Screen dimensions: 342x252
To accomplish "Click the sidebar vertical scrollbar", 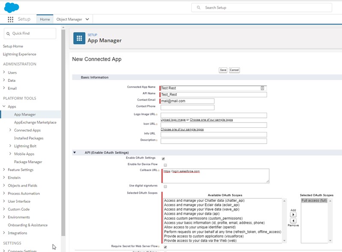I will (x=63, y=133).
